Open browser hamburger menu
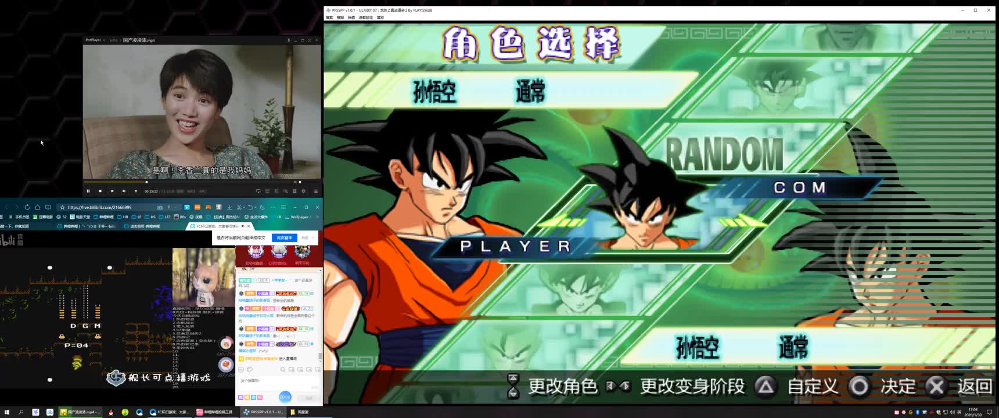 (x=283, y=207)
